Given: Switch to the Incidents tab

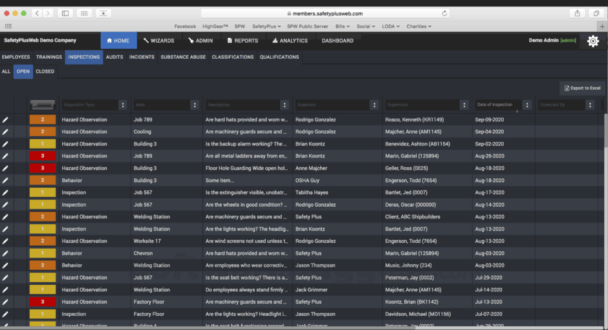Looking at the screenshot, I should pyautogui.click(x=142, y=57).
